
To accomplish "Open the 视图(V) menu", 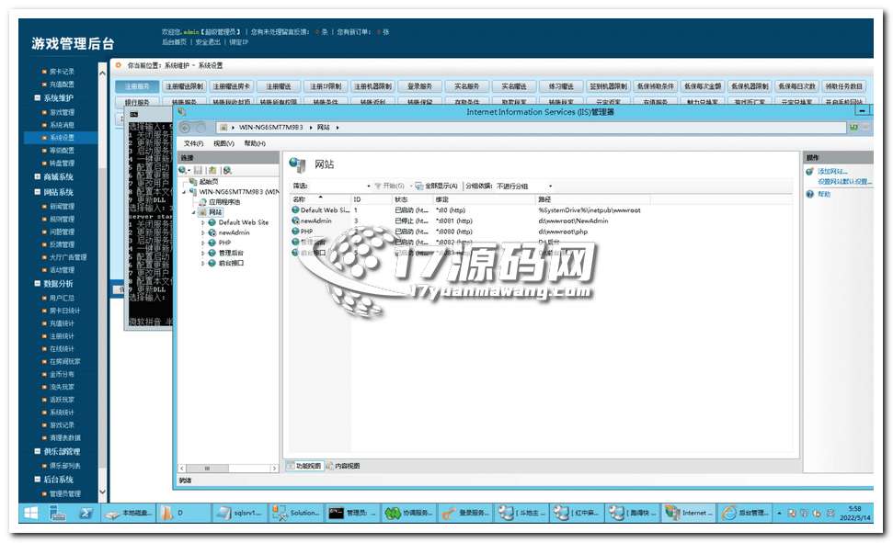I will pyautogui.click(x=223, y=143).
